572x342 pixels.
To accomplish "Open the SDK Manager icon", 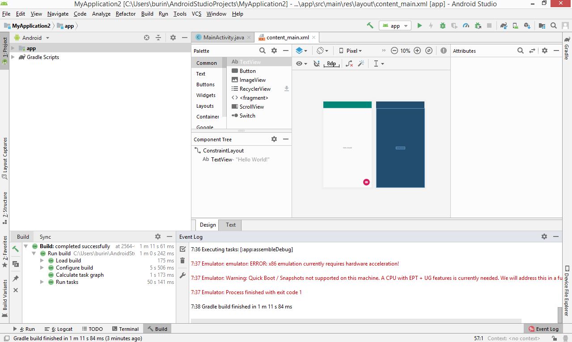I will [527, 26].
